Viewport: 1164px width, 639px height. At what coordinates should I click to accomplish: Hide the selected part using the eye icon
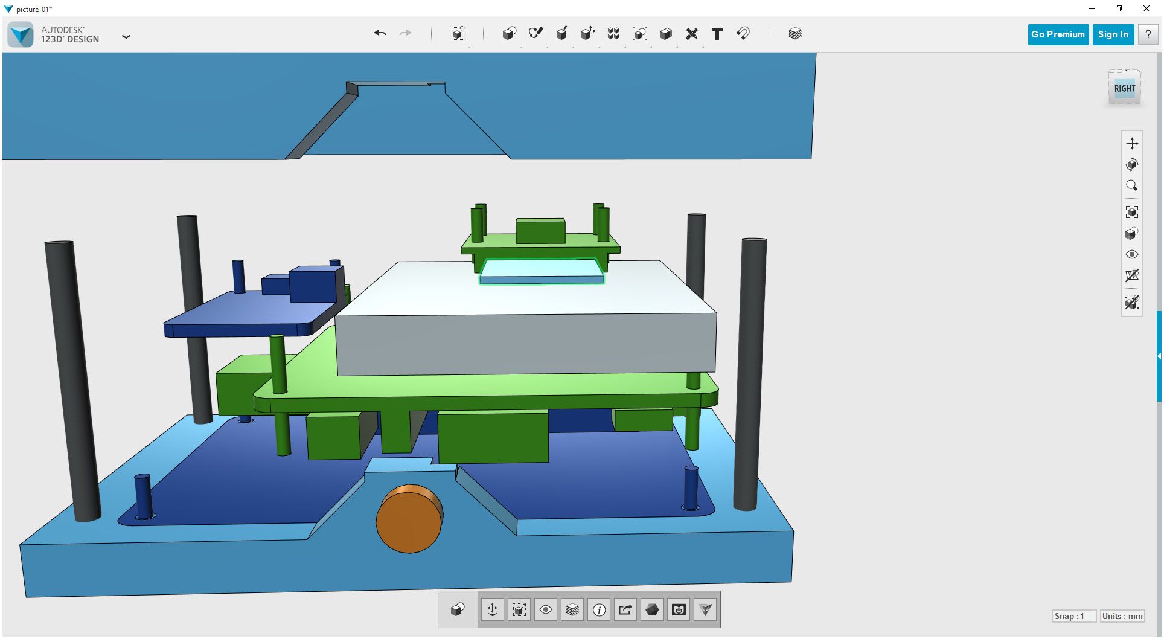pyautogui.click(x=1133, y=254)
